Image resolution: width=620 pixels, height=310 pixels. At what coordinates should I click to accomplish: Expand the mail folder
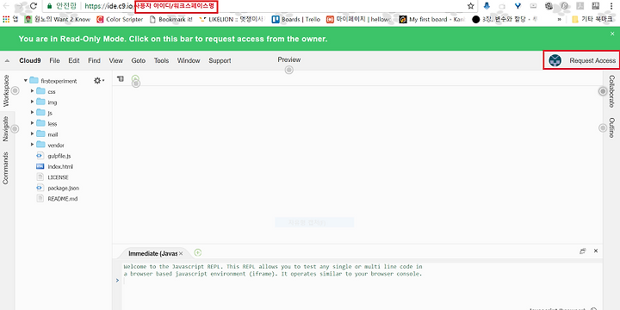[33, 134]
